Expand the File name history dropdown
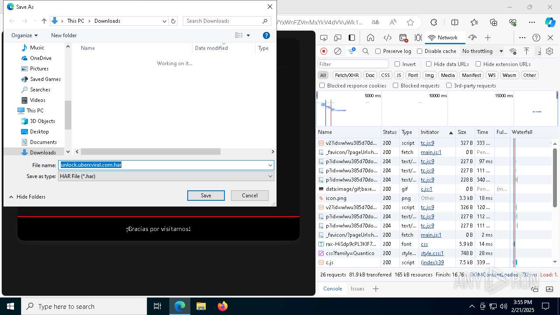 (x=270, y=165)
